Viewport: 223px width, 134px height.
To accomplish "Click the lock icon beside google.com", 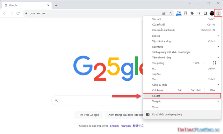I will coord(26,13).
